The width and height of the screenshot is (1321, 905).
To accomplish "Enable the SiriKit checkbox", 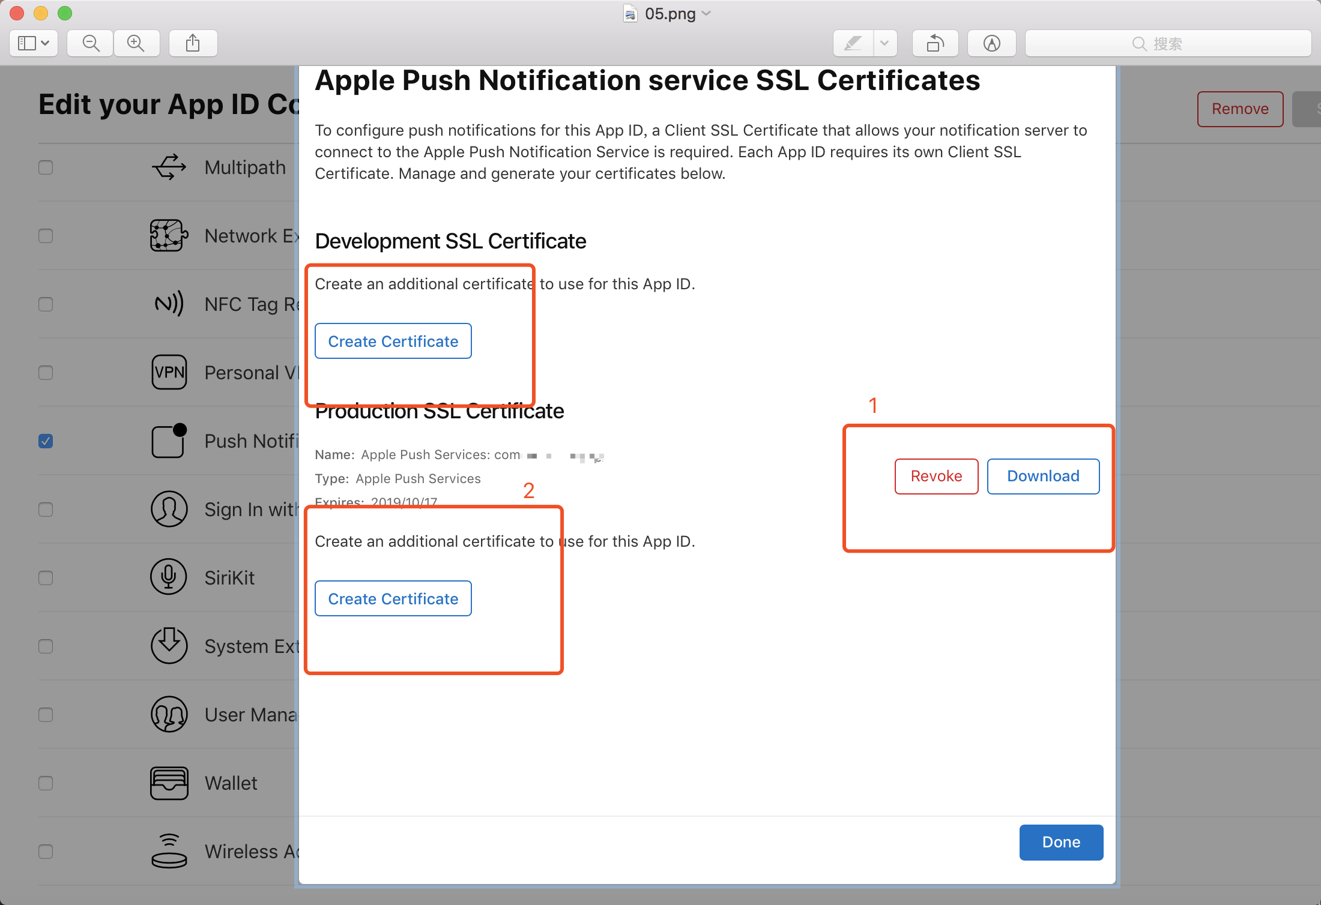I will (x=46, y=578).
